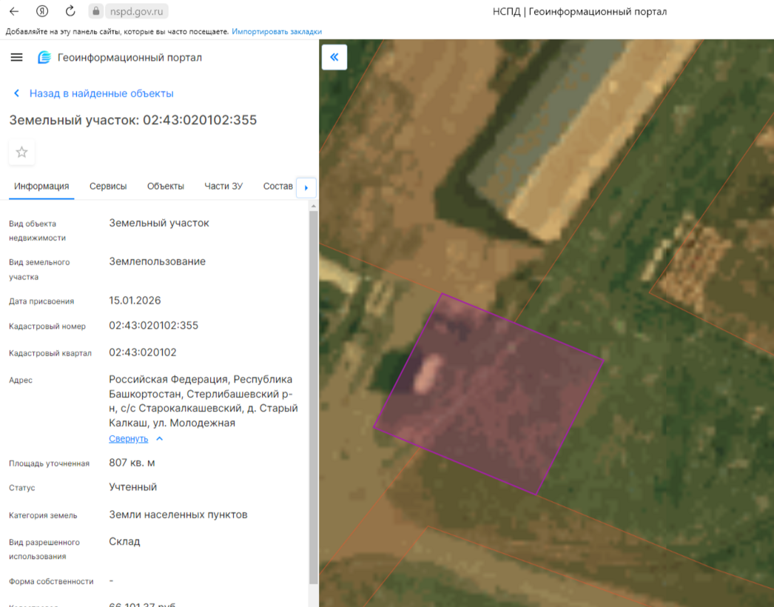
Task: Click the Импортировать закладки link
Action: tap(277, 32)
